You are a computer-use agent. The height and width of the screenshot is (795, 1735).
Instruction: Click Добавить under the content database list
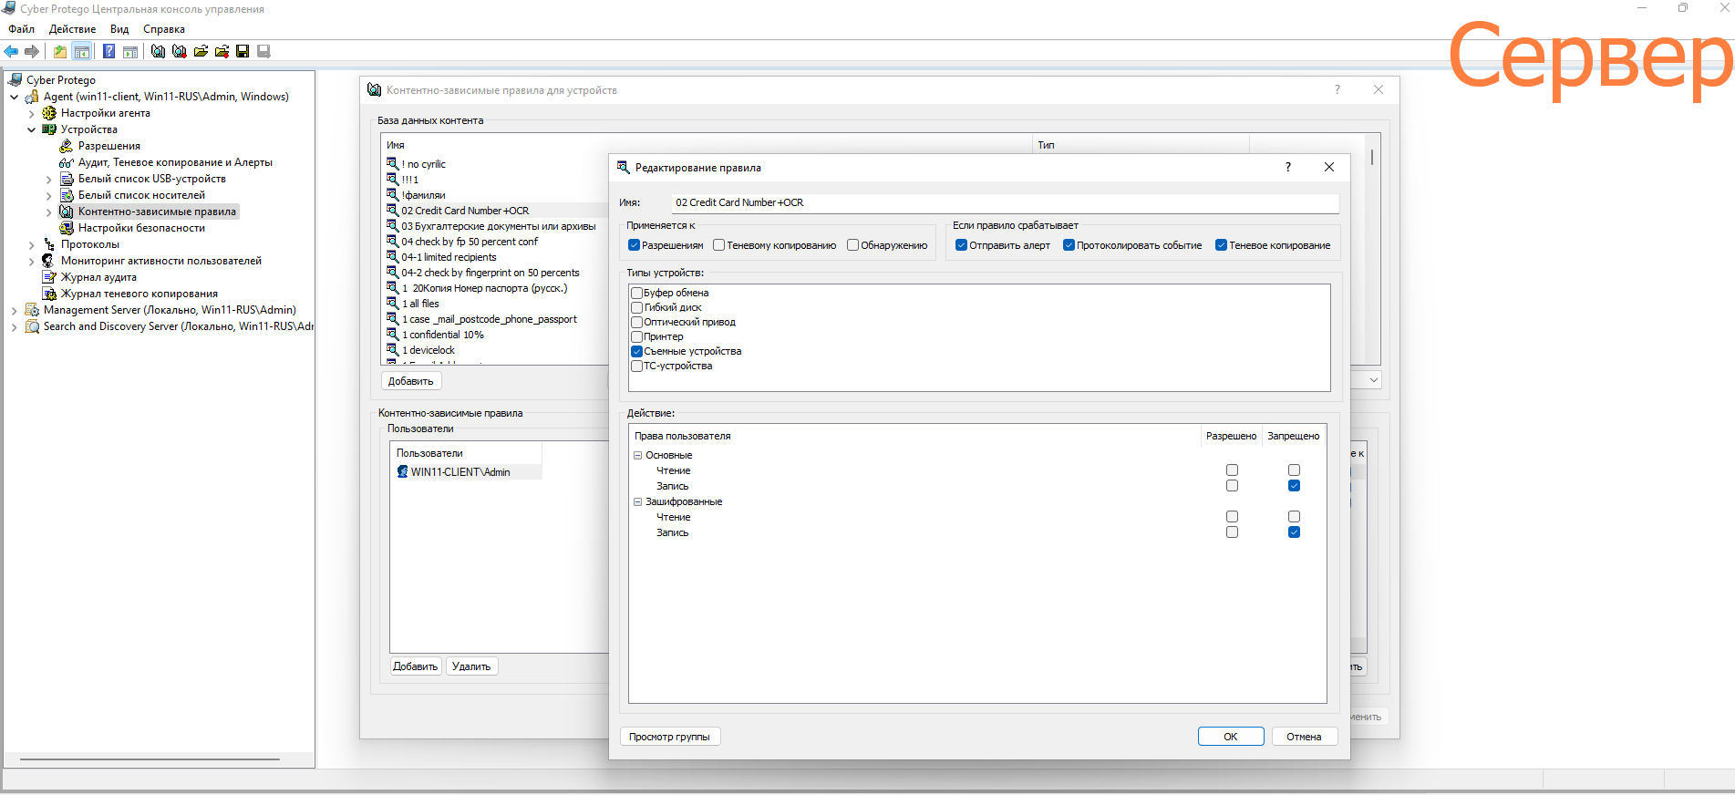[x=411, y=381]
